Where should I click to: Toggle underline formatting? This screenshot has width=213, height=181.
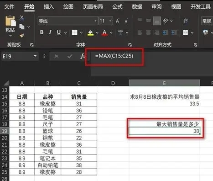pyautogui.click(x=59, y=32)
